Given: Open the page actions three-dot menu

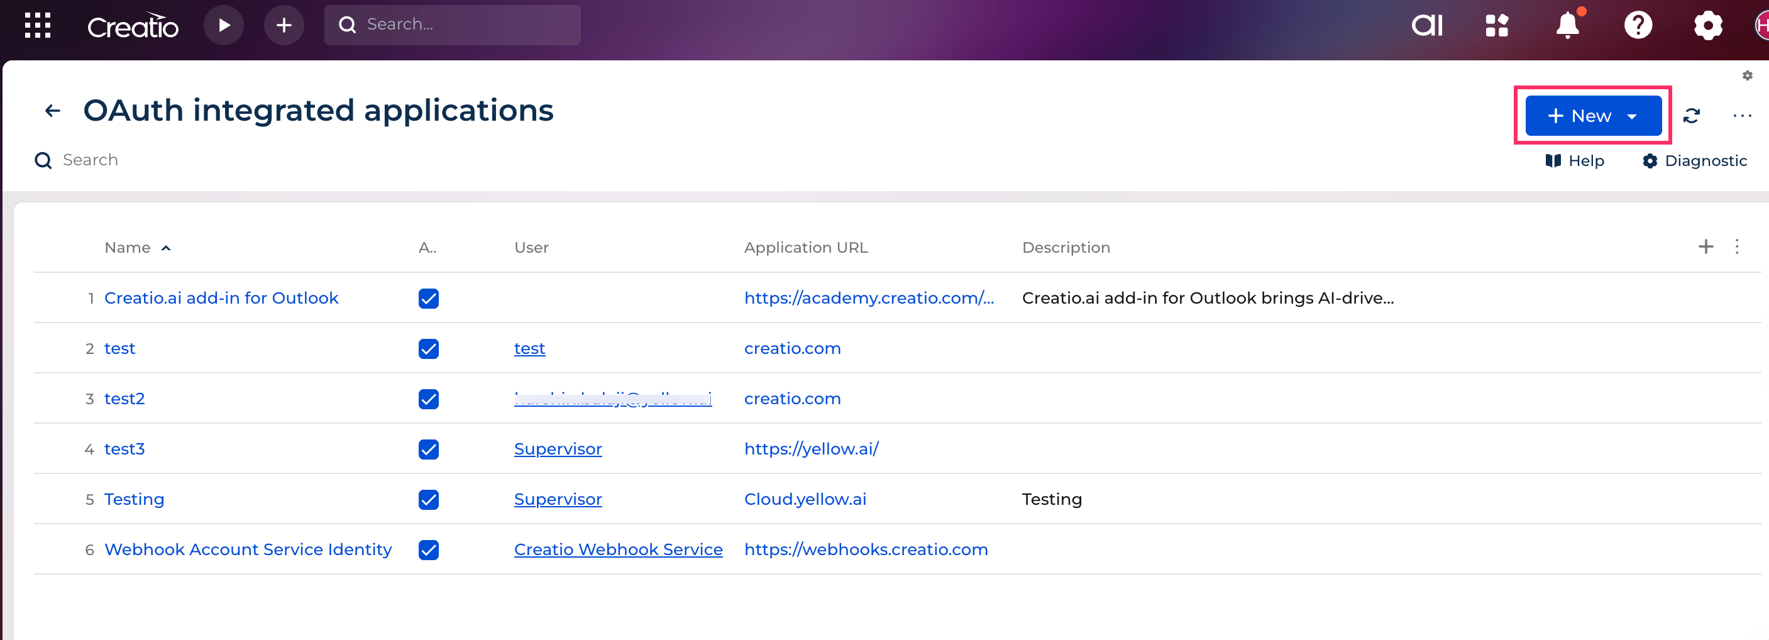Looking at the screenshot, I should [x=1741, y=116].
